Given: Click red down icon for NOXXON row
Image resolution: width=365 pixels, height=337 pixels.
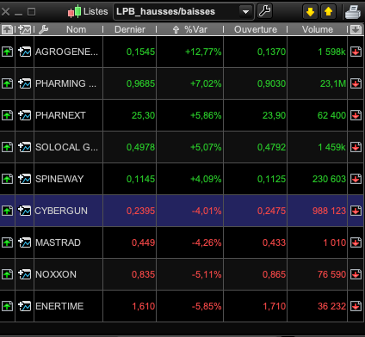Looking at the screenshot, I should tap(356, 274).
